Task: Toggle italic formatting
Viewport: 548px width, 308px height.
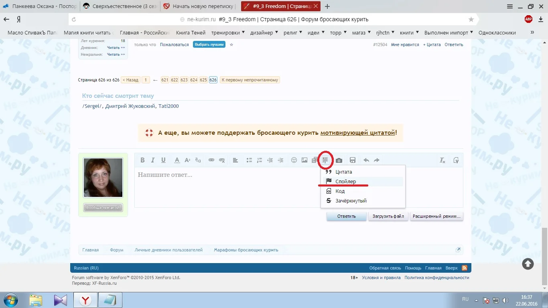Action: (153, 160)
